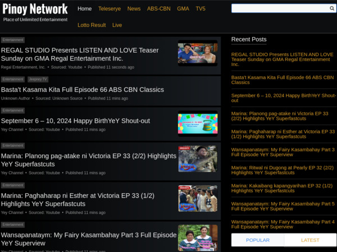Open the REGAL STUDIO Listen and Love article headline
This screenshot has height=252, width=337.
[80, 54]
